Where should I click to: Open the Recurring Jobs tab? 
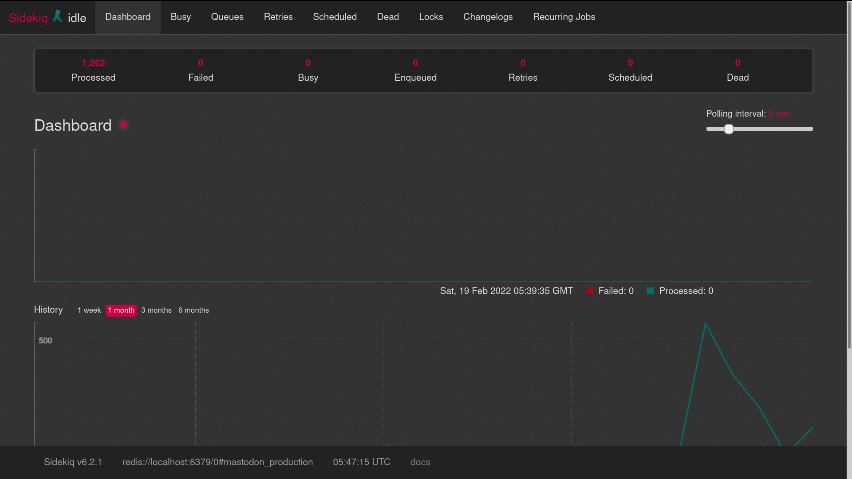point(564,17)
